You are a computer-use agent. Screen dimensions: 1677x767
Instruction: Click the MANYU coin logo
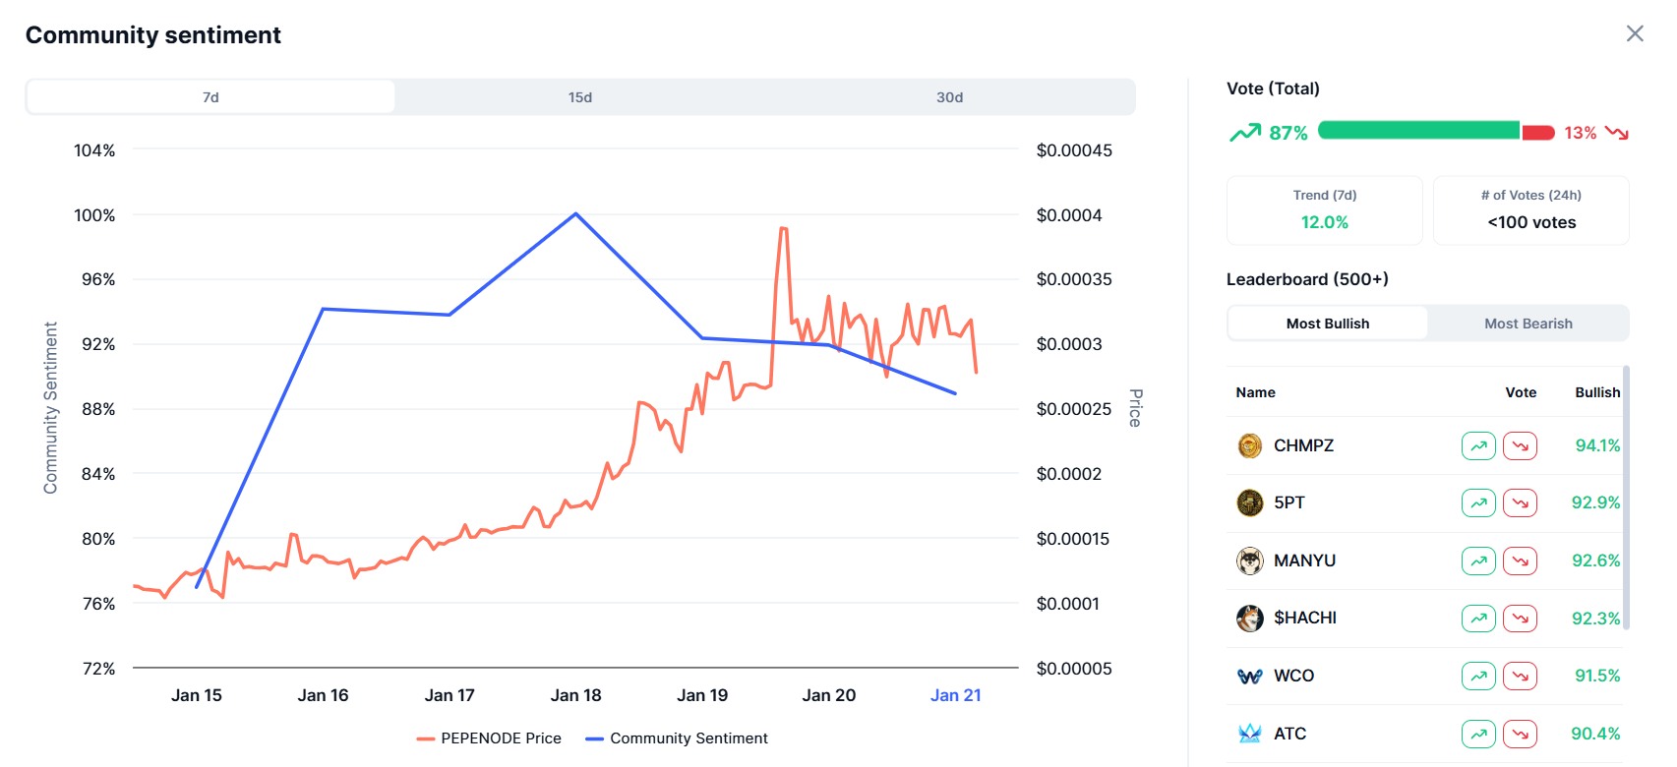coord(1250,560)
